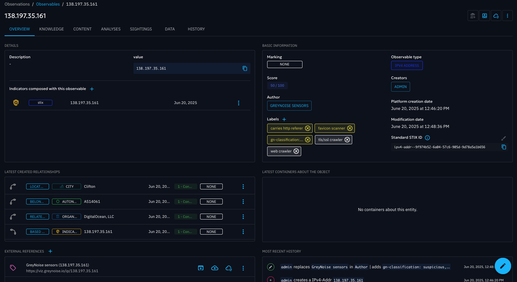Click the BELON... relationship type chip
The height and width of the screenshot is (282, 517).
pyautogui.click(x=38, y=202)
